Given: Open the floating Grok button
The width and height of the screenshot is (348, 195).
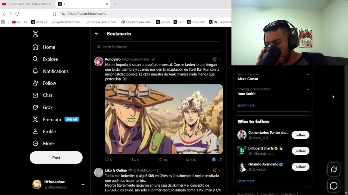Looking at the screenshot, I should [x=334, y=170].
